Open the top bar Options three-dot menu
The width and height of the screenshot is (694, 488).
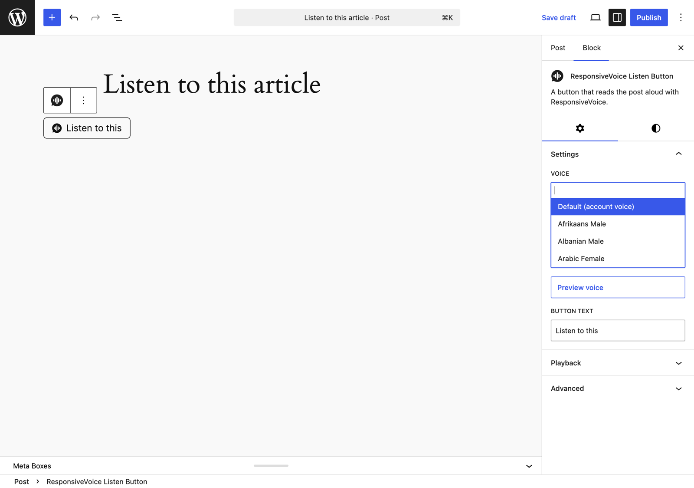pyautogui.click(x=681, y=17)
